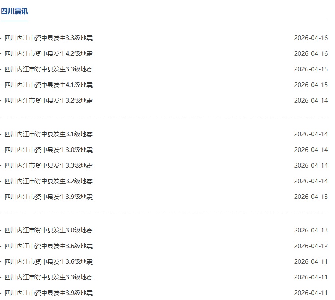Viewport: 335px width, 300px height.
Task: Open the 3.3级 earthquake report dated 2026-04-16
Action: click(x=48, y=38)
